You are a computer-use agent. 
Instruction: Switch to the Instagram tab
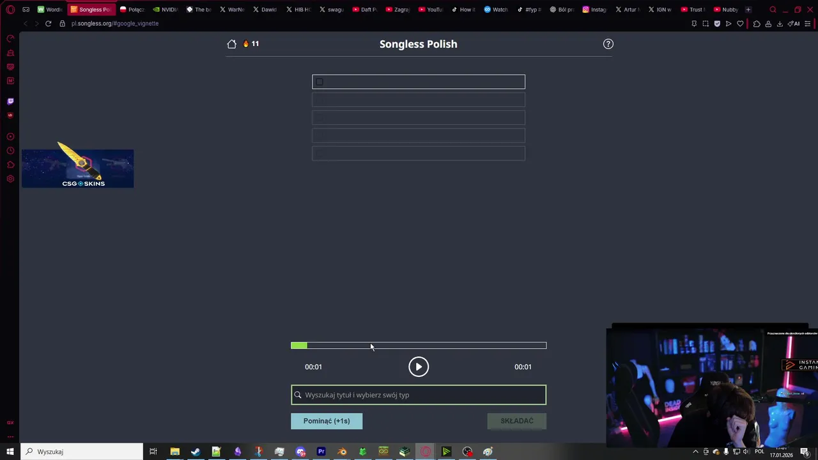pyautogui.click(x=595, y=10)
